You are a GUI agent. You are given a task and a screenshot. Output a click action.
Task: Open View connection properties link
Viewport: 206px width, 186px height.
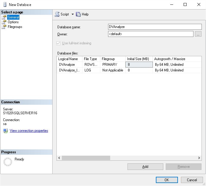(29, 131)
